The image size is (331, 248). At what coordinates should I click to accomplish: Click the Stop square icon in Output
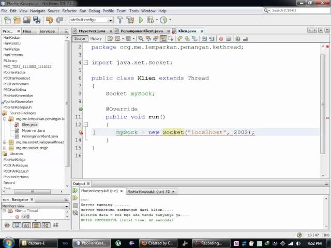(x=75, y=205)
